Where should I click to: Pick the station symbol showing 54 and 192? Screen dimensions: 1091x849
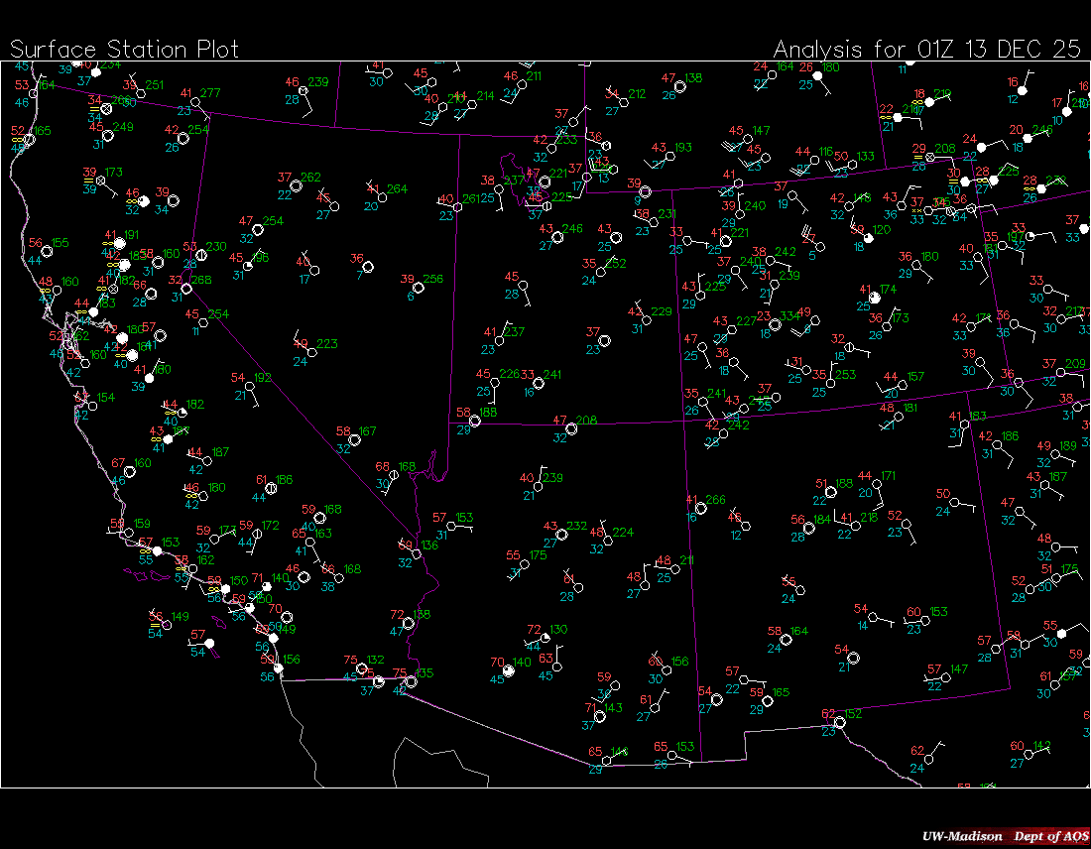249,387
